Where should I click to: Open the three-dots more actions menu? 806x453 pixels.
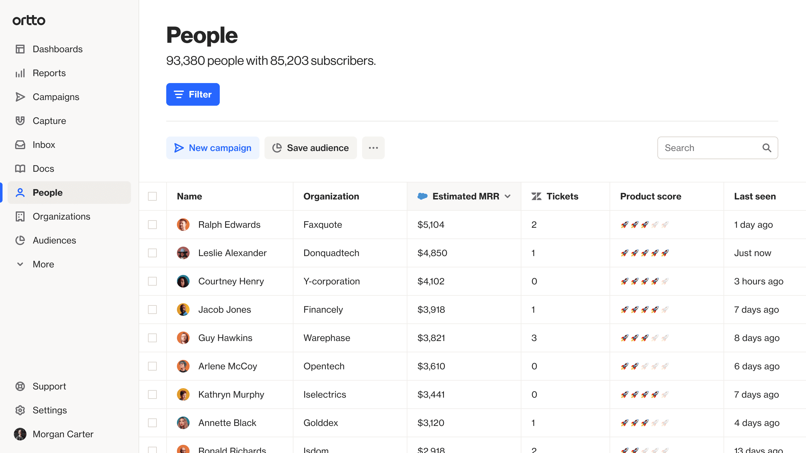coord(373,148)
